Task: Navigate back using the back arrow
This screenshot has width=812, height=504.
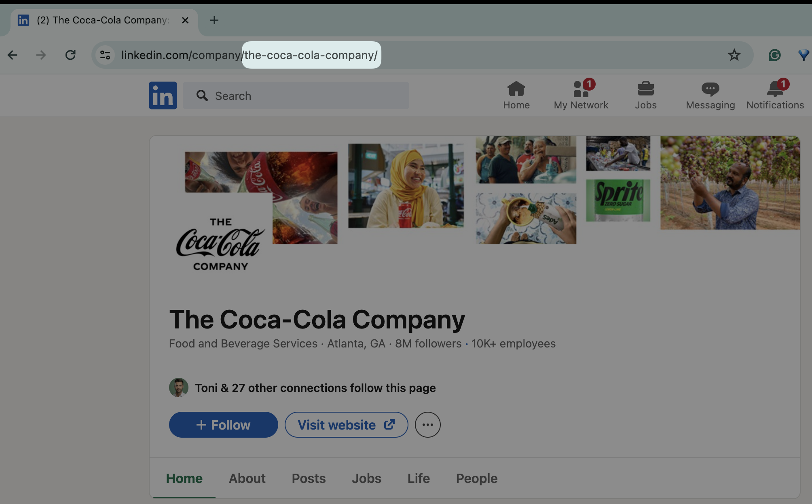Action: (x=13, y=55)
